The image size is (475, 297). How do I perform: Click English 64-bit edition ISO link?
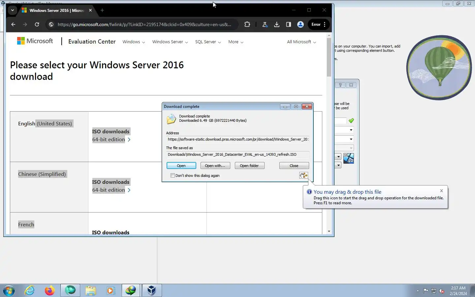[111, 140]
